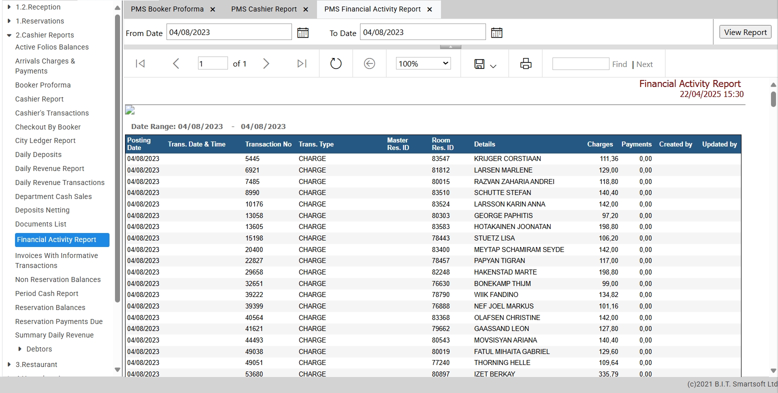Click the current page number box
Viewport: 778px width, 393px height.
[x=212, y=63]
